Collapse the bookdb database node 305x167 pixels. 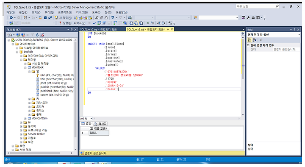tap(17, 52)
